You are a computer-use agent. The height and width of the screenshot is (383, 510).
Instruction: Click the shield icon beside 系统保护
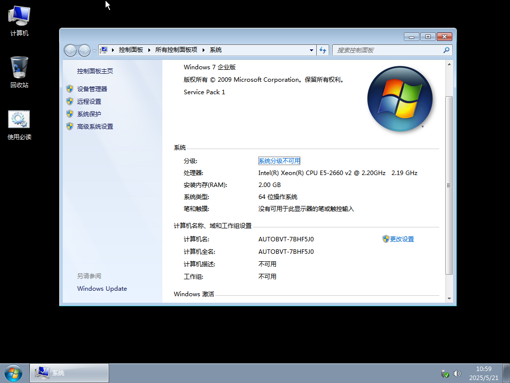(70, 114)
